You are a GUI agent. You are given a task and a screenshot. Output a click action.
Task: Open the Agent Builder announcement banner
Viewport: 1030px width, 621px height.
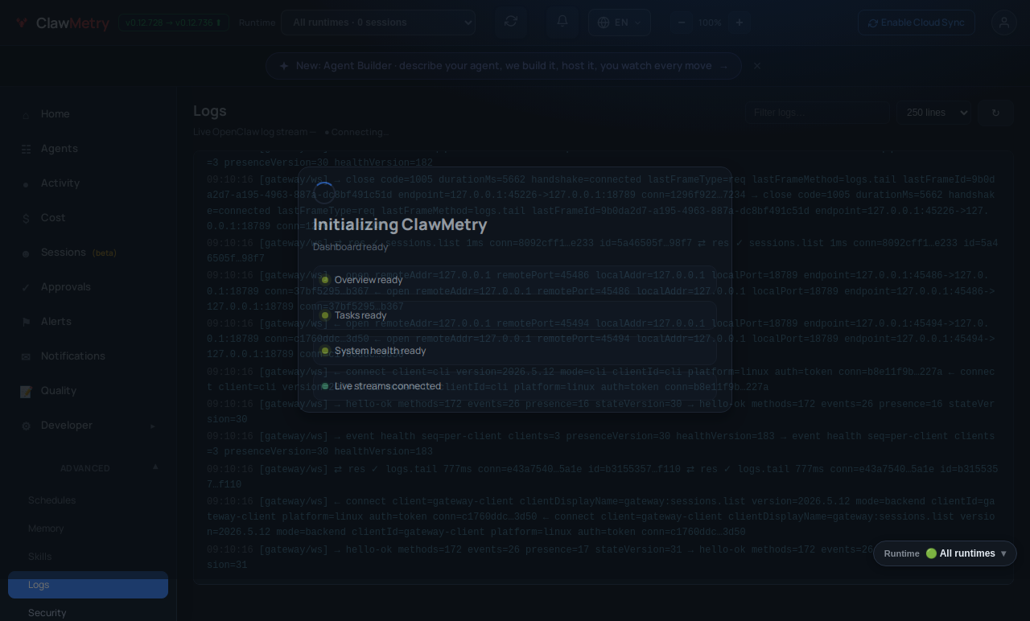[x=504, y=66]
